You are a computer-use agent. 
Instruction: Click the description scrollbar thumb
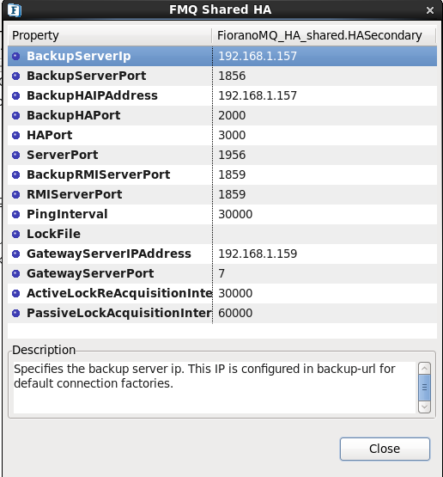pyautogui.click(x=424, y=388)
